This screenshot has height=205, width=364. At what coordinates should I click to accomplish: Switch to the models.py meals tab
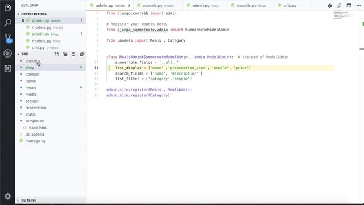coord(158,5)
